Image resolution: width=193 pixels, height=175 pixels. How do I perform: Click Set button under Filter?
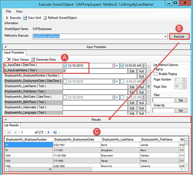(x=180, y=100)
